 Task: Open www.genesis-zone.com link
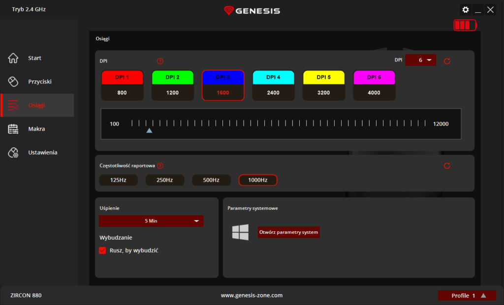252,295
